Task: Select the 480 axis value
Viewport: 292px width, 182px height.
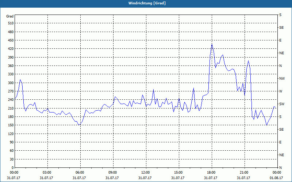Action: [x=11, y=32]
